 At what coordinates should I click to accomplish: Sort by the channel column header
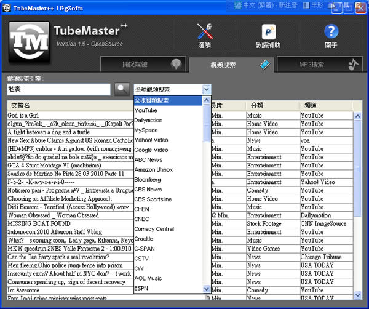coord(326,106)
